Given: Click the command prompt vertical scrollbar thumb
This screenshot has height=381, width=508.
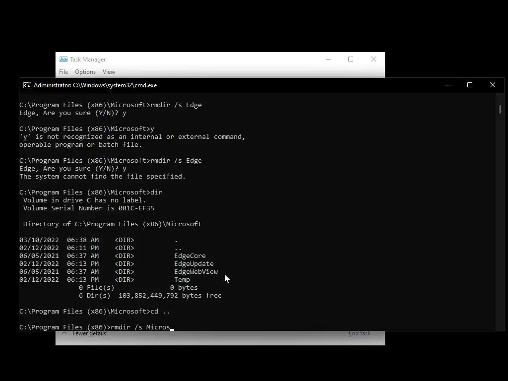Looking at the screenshot, I should (x=500, y=110).
